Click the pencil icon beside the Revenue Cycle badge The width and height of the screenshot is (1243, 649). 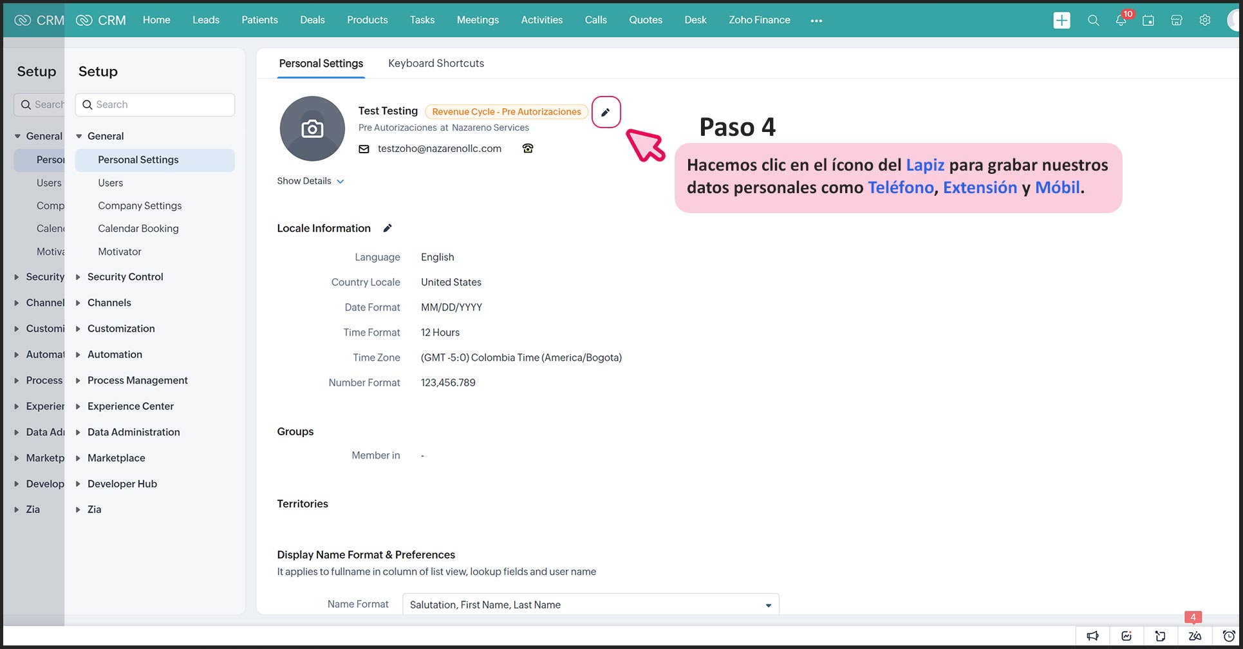[x=605, y=112]
